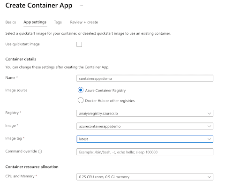Click the CPU and Memory field label
The image size is (240, 190).
click(x=20, y=176)
